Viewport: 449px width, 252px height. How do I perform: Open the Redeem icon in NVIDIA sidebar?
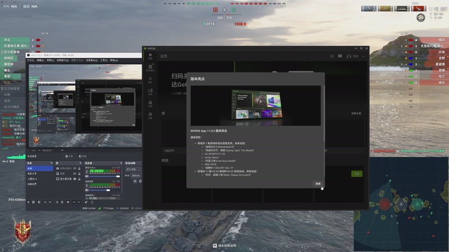tap(150, 104)
